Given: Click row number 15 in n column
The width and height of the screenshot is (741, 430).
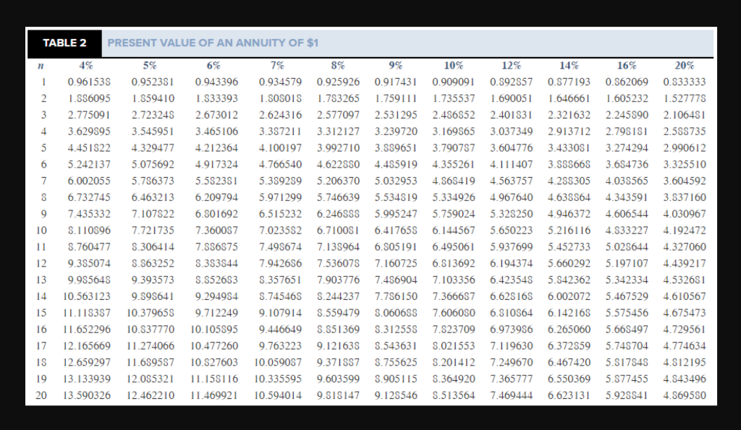Looking at the screenshot, I should click(41, 313).
